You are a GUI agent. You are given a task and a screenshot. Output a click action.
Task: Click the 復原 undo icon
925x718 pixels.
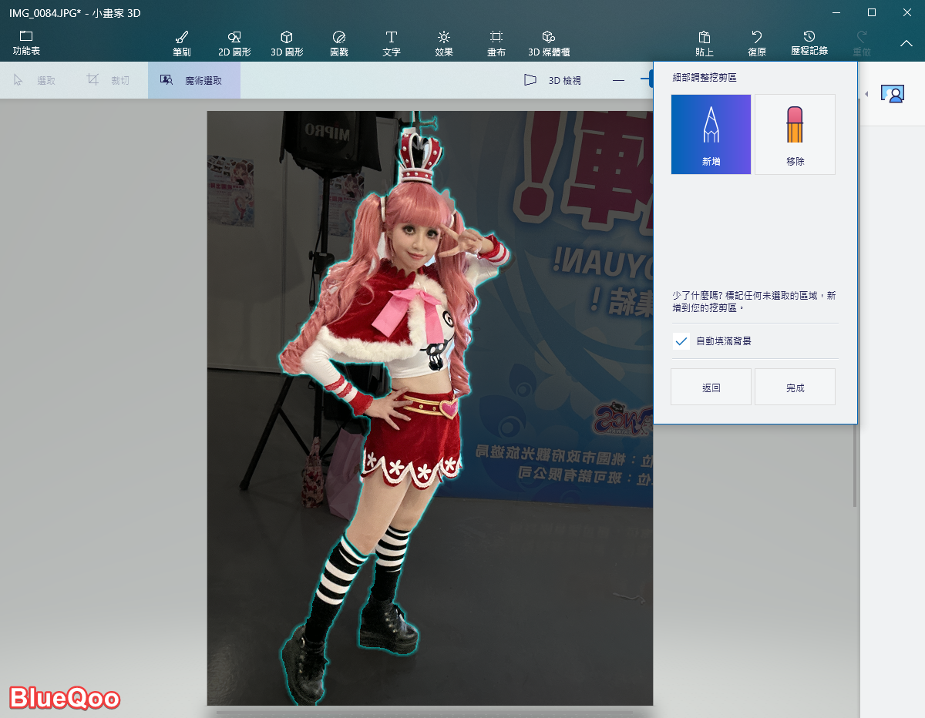click(757, 43)
